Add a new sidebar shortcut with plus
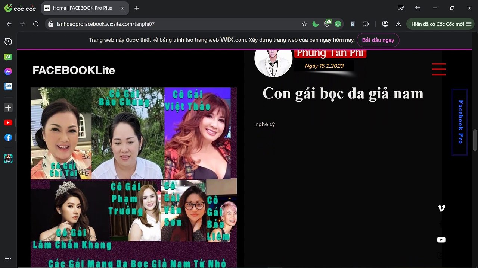The image size is (478, 268). [8, 108]
